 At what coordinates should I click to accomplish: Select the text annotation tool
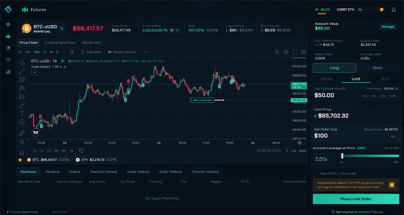pyautogui.click(x=22, y=113)
